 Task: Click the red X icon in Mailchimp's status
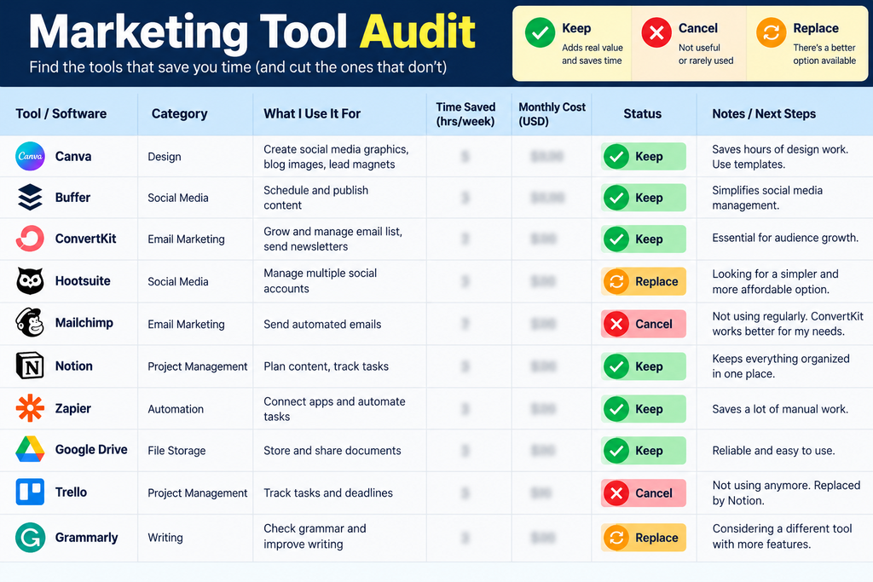616,324
